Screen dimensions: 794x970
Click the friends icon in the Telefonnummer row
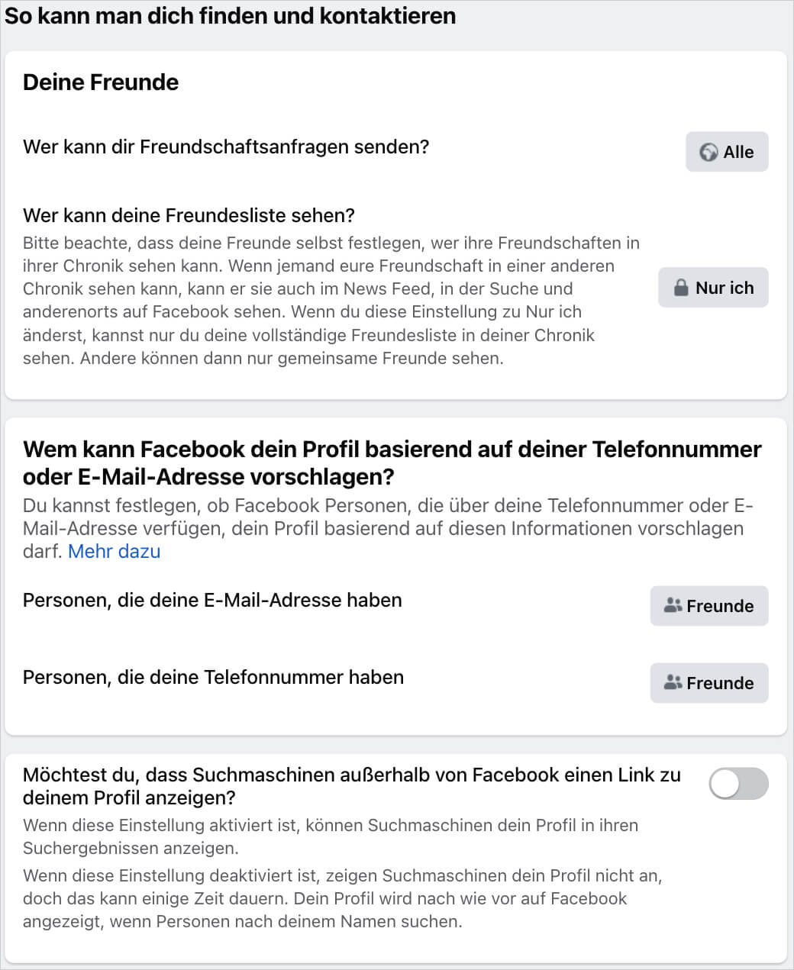672,683
